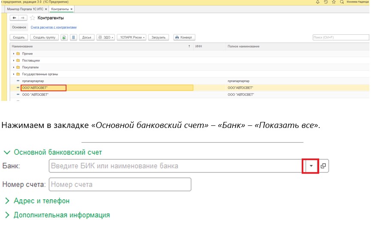378x225 pixels.
Task: Click the open-form icon beside Банк field
Action: pos(324,166)
